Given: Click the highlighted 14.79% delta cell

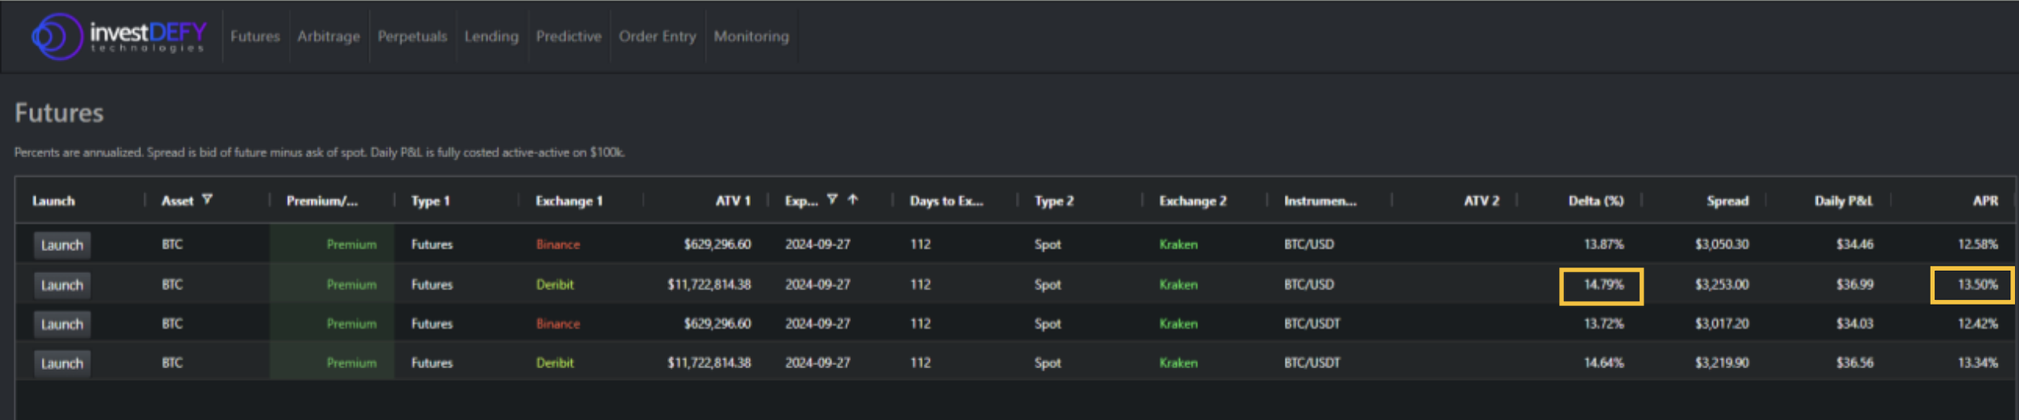Looking at the screenshot, I should point(1601,286).
